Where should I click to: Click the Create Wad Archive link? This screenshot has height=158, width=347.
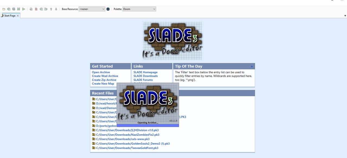tap(105, 76)
